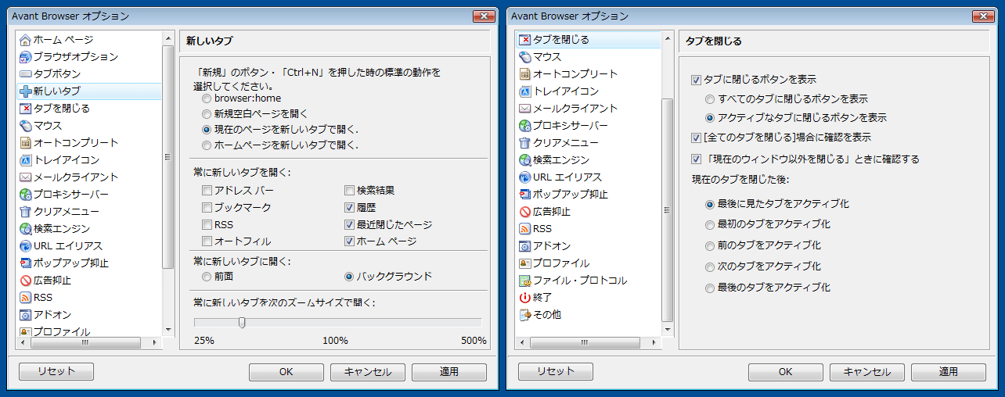Click the リセット button in left window
Image resolution: width=1005 pixels, height=397 pixels.
pos(56,372)
